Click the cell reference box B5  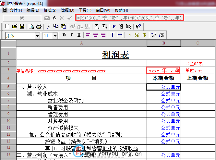(22, 18)
